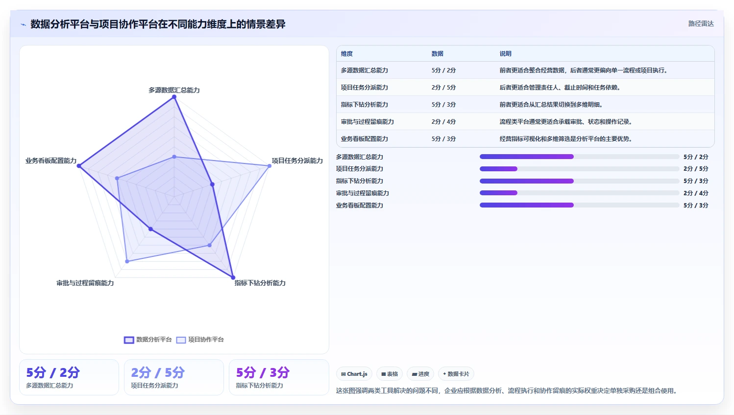
Task: Click the 2分 / 4分 table value
Action: coord(444,122)
